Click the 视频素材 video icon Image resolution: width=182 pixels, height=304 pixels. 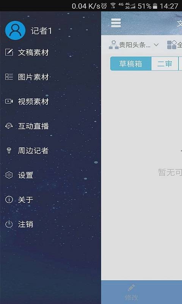click(x=9, y=101)
